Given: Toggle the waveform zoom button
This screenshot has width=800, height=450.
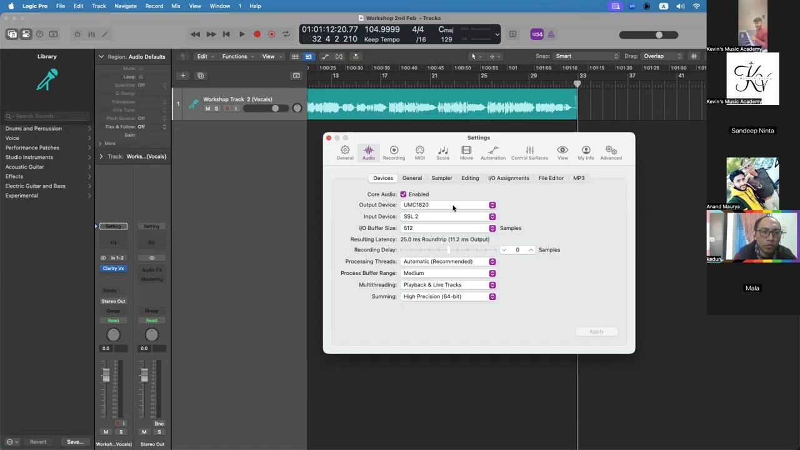Looking at the screenshot, I should click(x=694, y=56).
